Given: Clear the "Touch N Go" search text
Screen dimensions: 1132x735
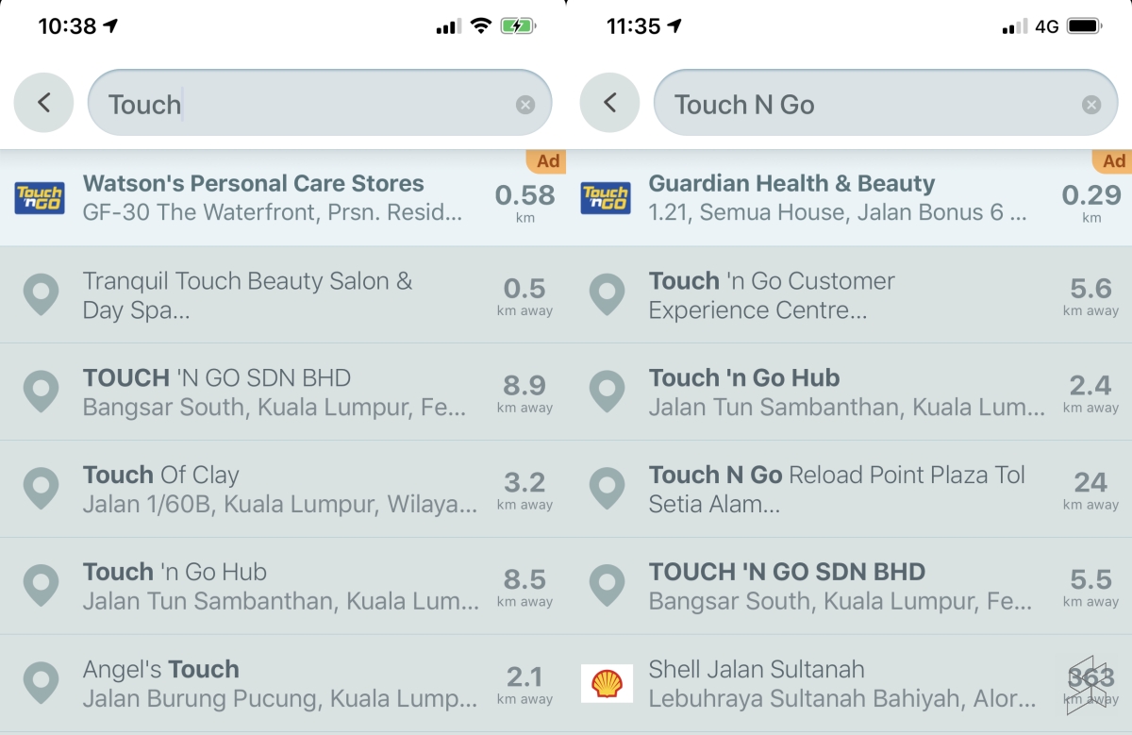Looking at the screenshot, I should point(1091,105).
